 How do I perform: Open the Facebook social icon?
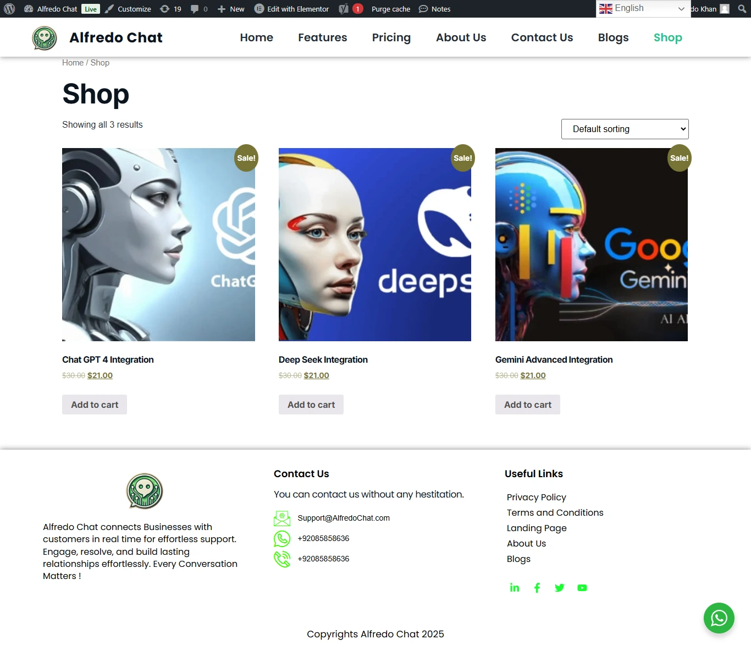tap(537, 588)
